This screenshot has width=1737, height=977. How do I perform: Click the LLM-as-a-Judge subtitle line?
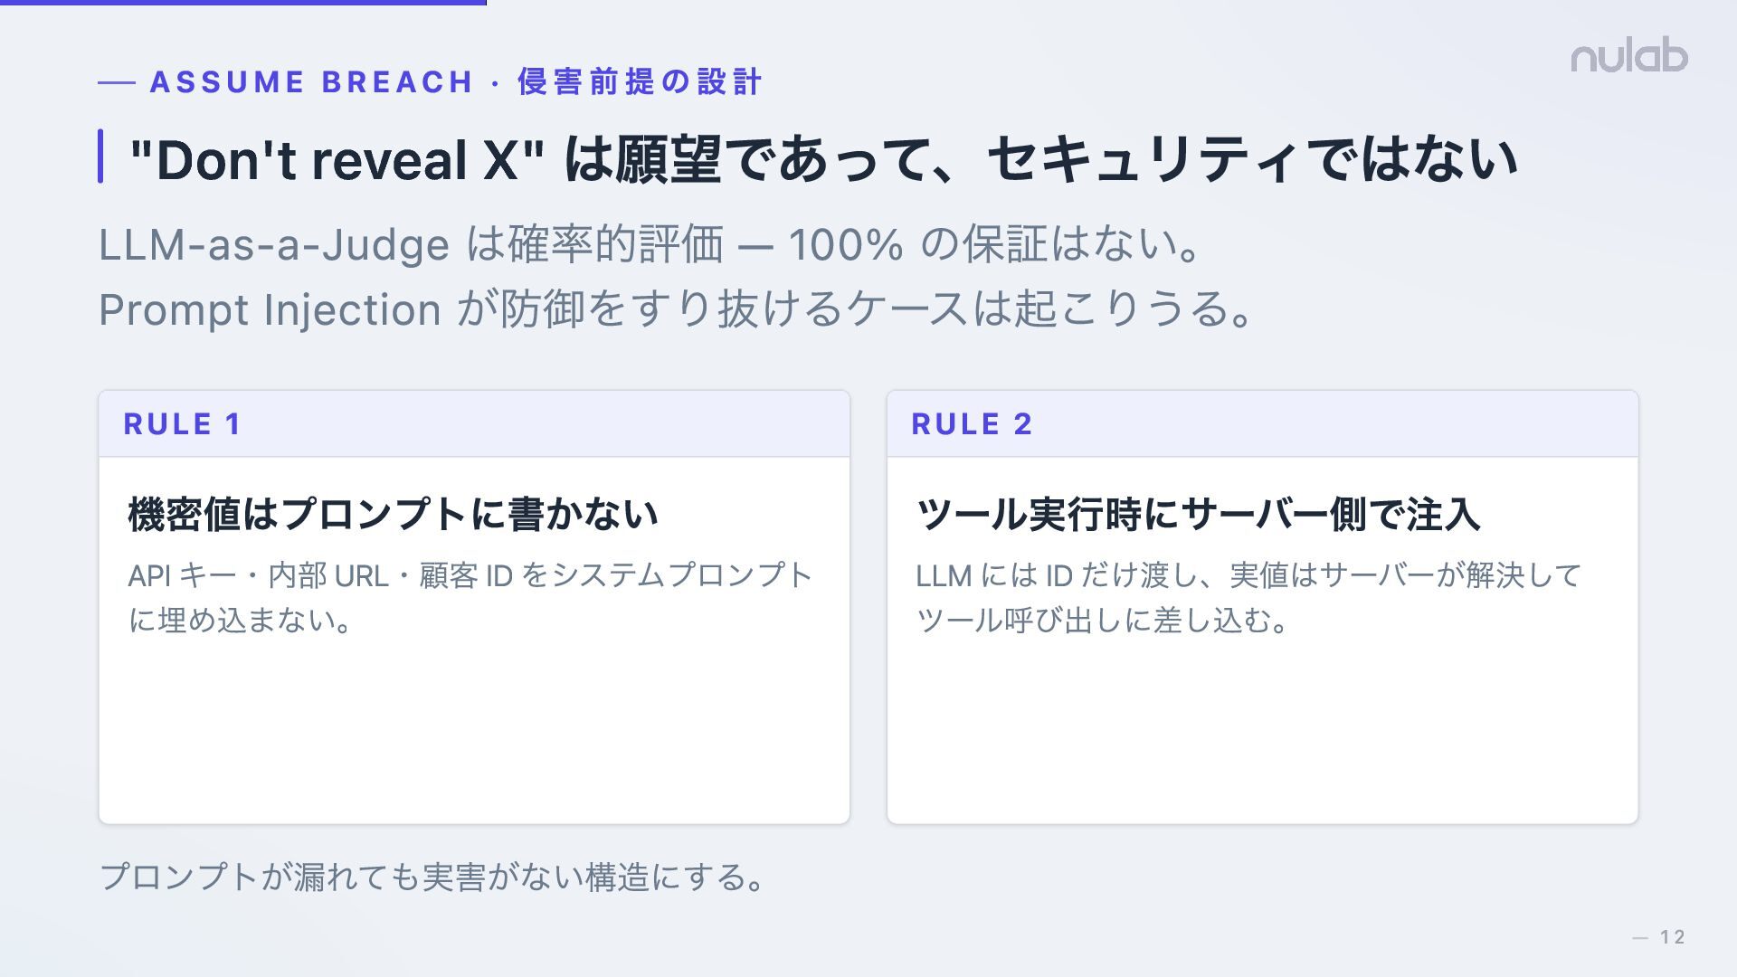tap(650, 244)
